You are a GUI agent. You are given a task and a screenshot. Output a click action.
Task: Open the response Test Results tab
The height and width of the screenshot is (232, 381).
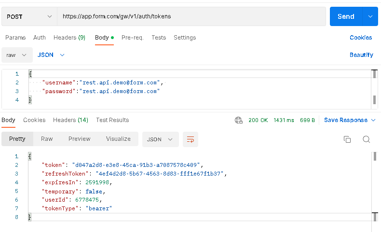coord(112,120)
